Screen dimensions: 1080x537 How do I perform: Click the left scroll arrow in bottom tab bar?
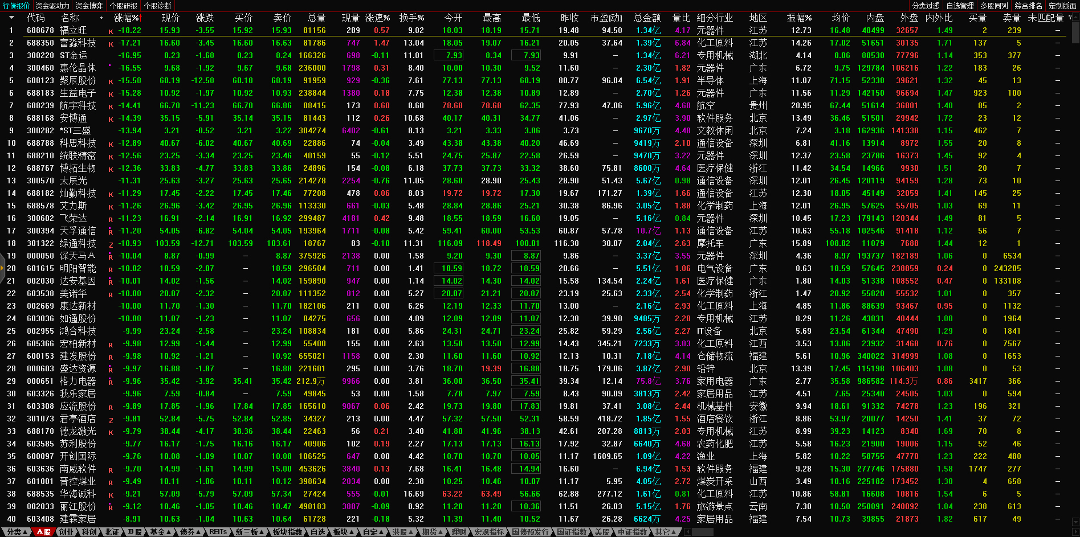(687, 532)
